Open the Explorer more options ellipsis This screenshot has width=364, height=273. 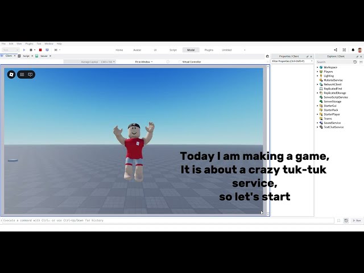(x=361, y=62)
